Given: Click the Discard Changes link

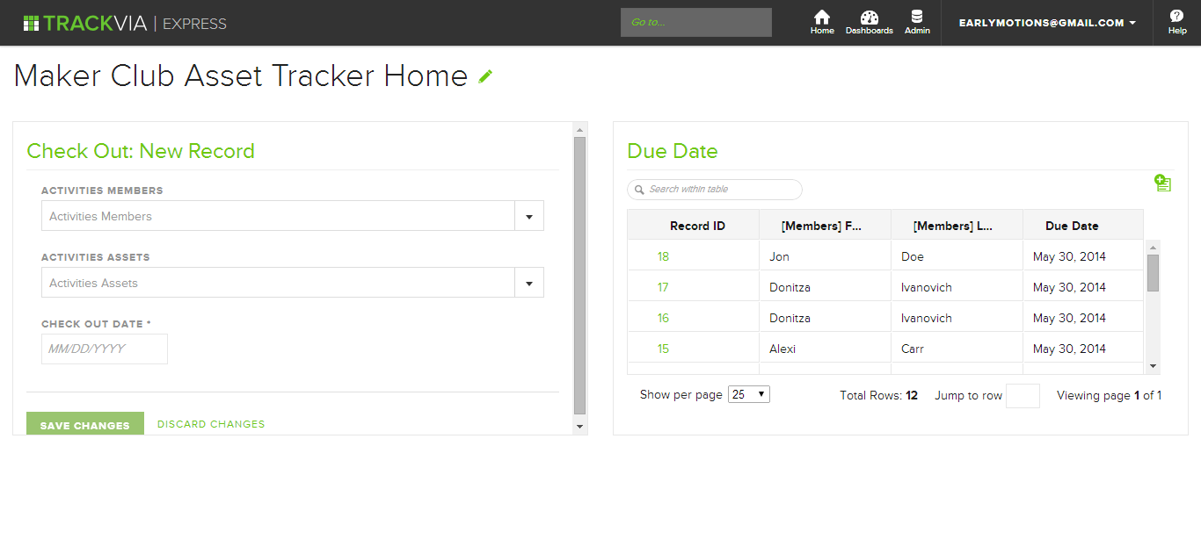Looking at the screenshot, I should click(211, 424).
